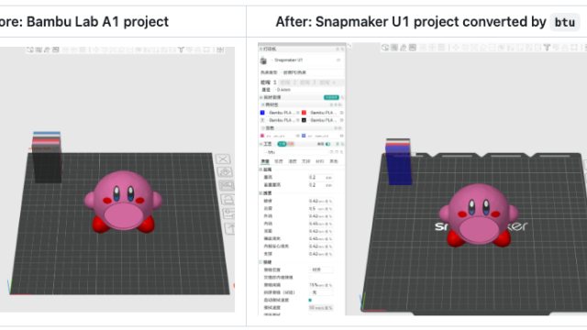Toggle the staggered inner seam checkbox
This screenshot has width=587, height=330.
pyautogui.click(x=310, y=277)
